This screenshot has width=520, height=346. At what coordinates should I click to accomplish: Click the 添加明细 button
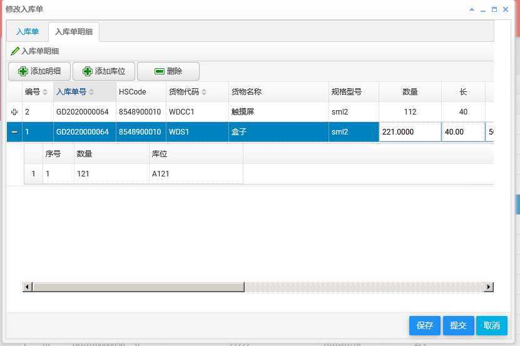(x=39, y=71)
